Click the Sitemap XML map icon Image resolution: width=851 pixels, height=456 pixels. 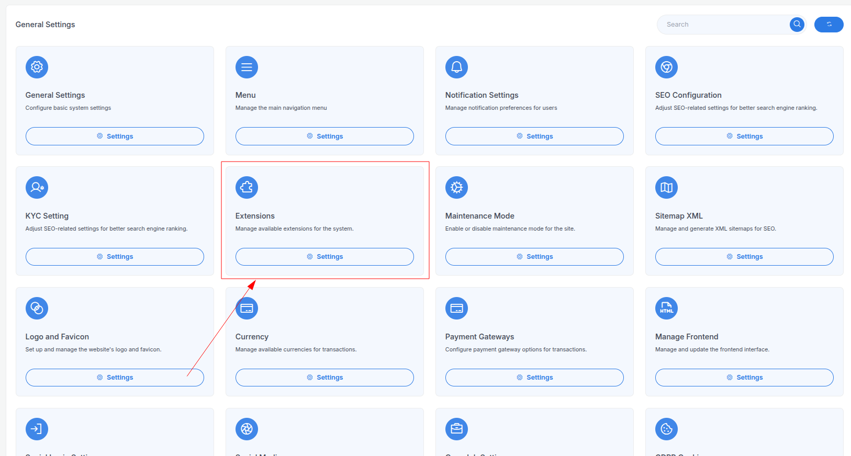point(666,187)
